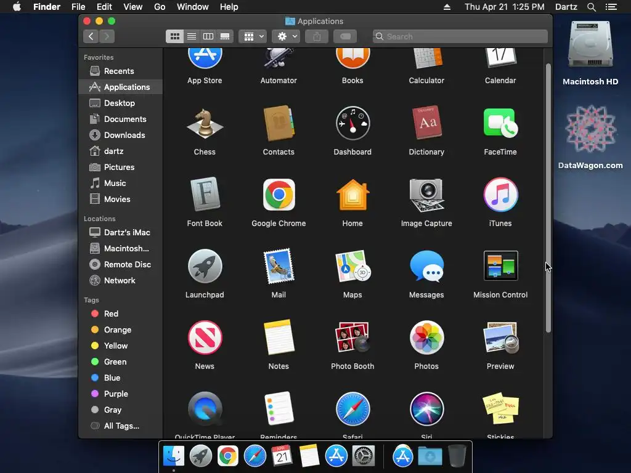The width and height of the screenshot is (631, 473).
Task: Select Network in sidebar locations
Action: tap(120, 281)
